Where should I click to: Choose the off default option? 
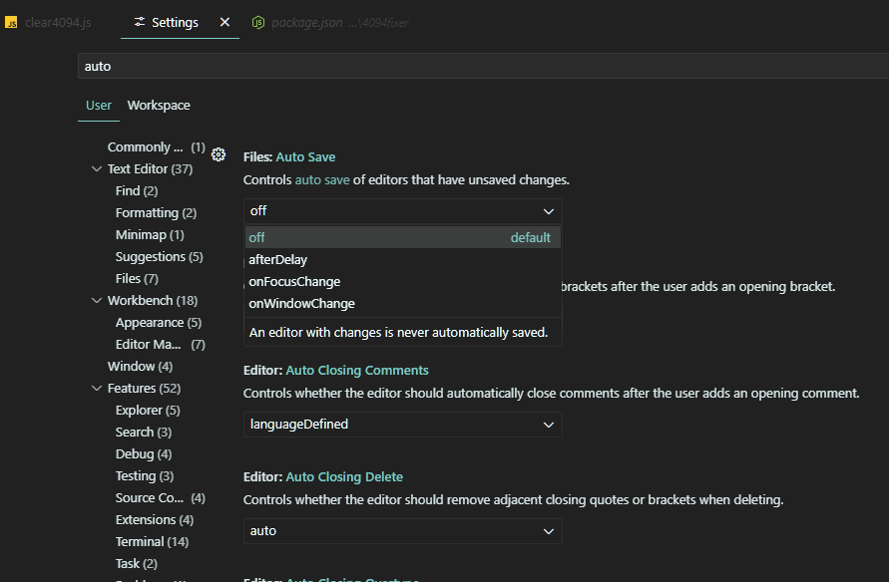[x=402, y=237]
